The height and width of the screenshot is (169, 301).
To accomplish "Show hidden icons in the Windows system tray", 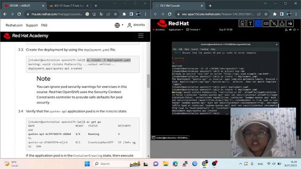I will coord(240,164).
